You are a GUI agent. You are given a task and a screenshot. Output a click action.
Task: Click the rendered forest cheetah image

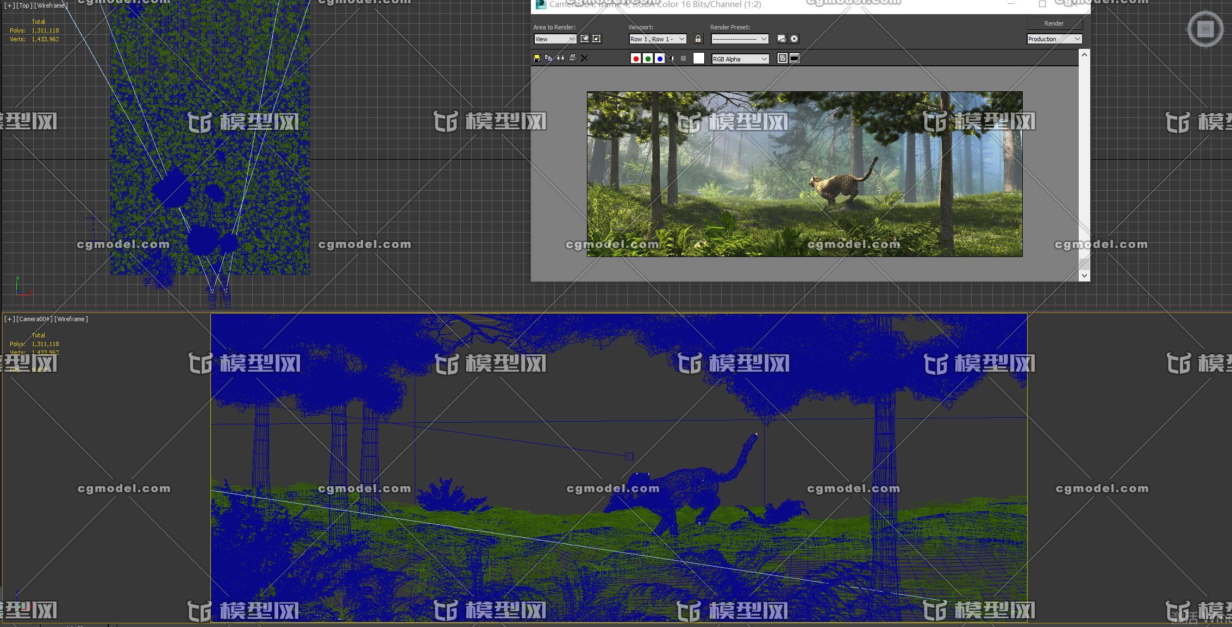tap(804, 174)
